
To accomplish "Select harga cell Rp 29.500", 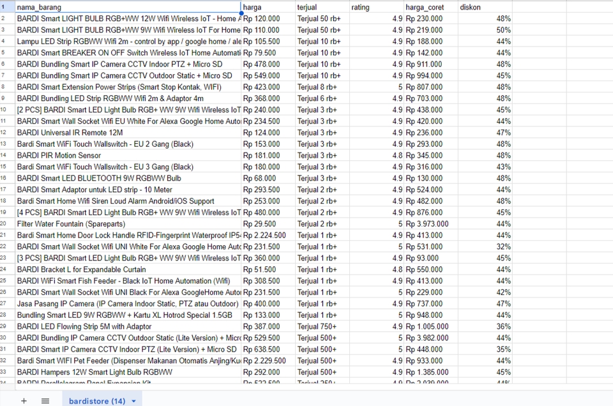I will pyautogui.click(x=268, y=224).
